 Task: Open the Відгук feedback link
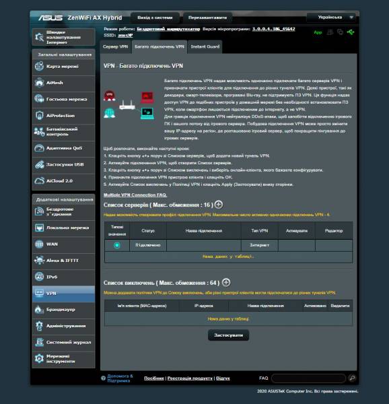(x=223, y=378)
